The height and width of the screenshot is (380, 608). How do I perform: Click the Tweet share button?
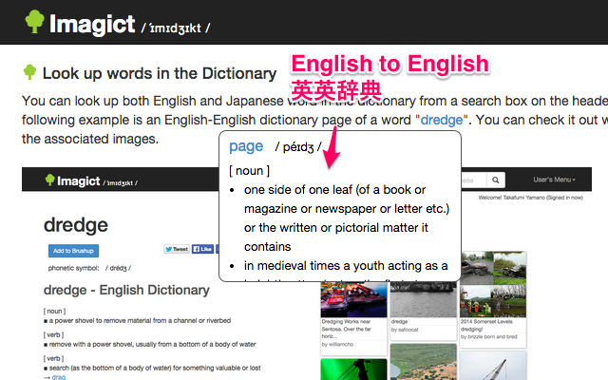tap(177, 249)
